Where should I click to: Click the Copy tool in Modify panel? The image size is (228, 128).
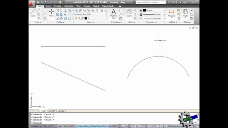pos(58,10)
